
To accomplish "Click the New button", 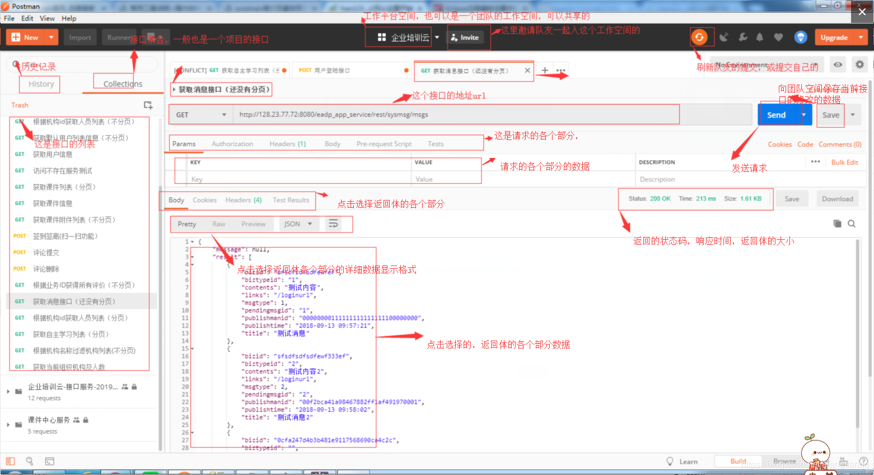I will click(x=25, y=38).
